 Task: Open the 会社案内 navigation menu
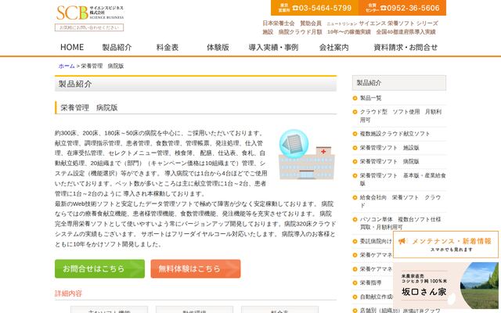click(333, 47)
